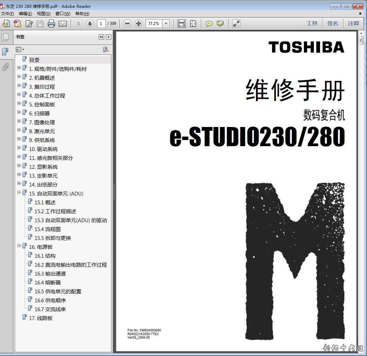
Task: Click the print icon in the toolbar
Action: coord(51,24)
